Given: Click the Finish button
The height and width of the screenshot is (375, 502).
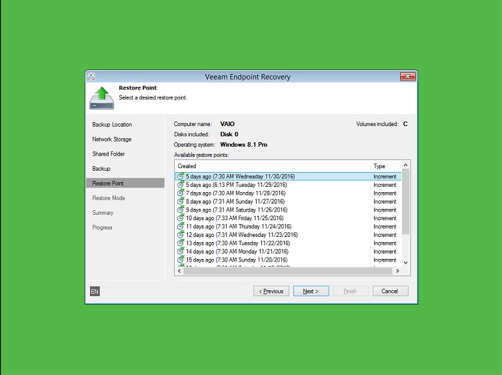Looking at the screenshot, I should click(351, 291).
